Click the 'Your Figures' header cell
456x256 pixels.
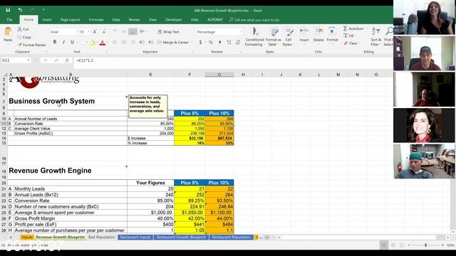click(150, 183)
